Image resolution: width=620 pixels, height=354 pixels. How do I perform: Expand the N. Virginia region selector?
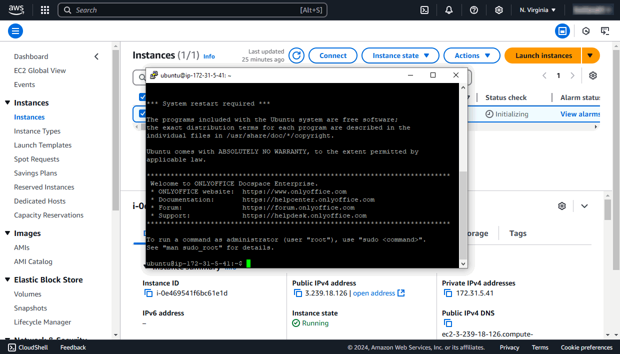[x=537, y=9]
